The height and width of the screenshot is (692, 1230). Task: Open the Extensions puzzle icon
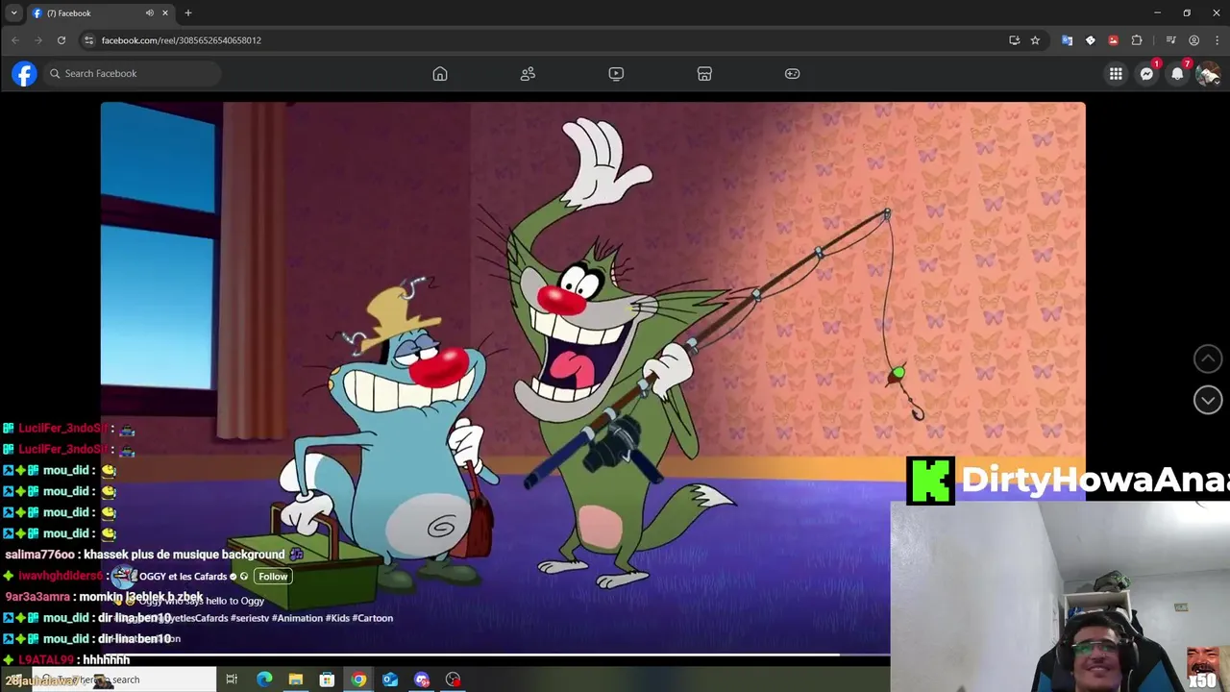(x=1137, y=40)
